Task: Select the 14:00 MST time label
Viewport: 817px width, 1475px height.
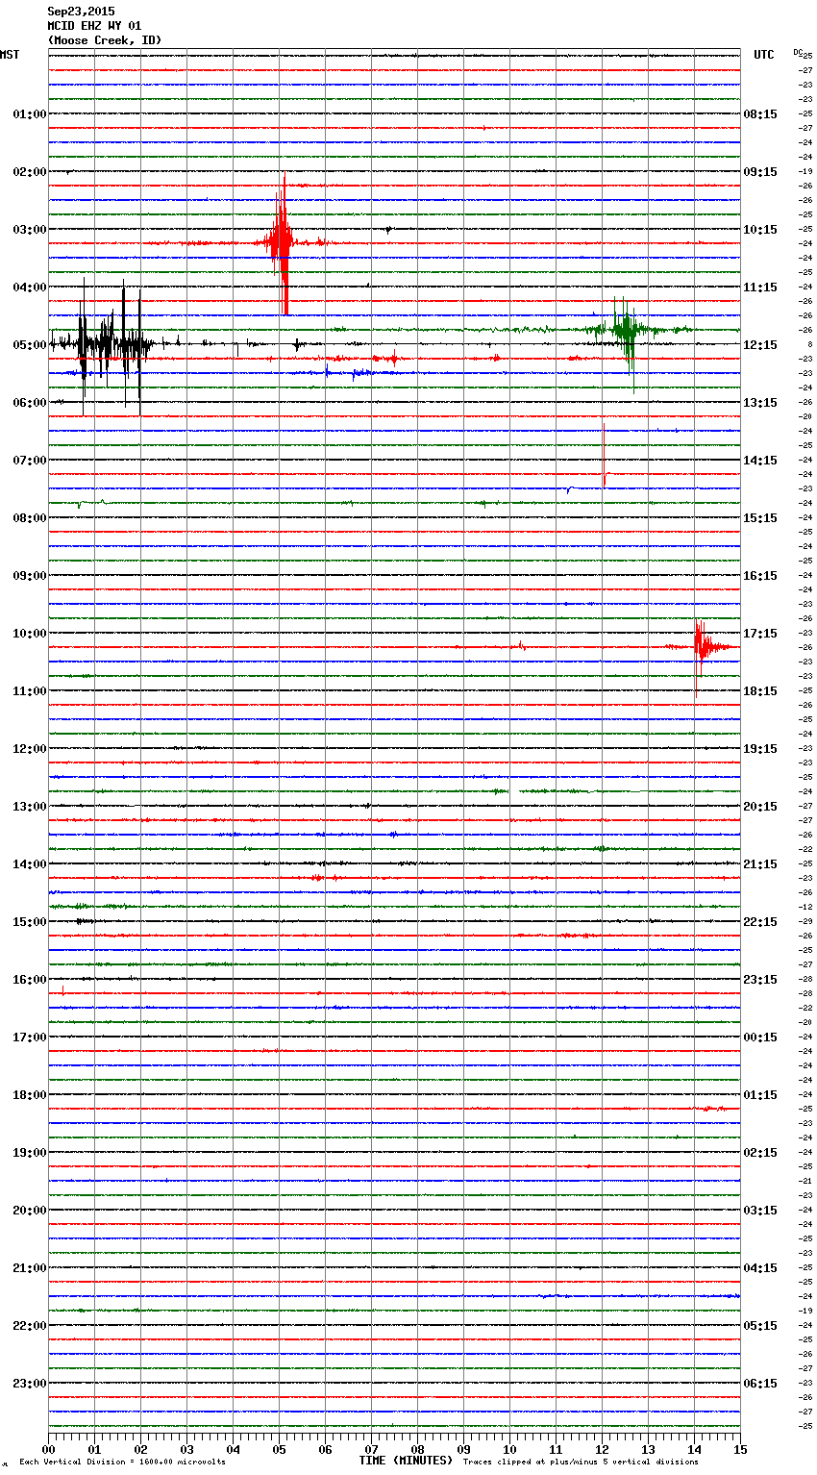Action: point(29,863)
